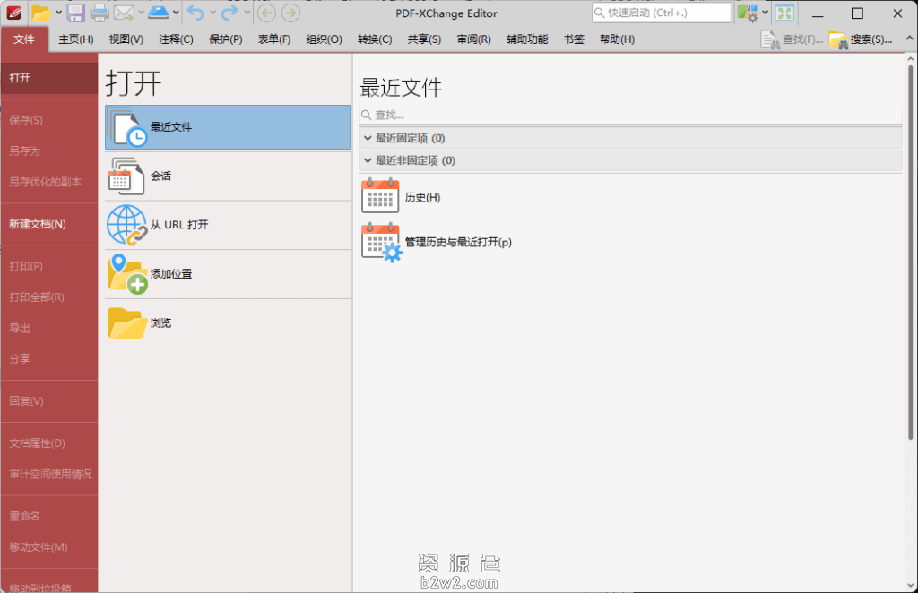918x593 pixels.
Task: Click the full screen mode toolbar icon
Action: pyautogui.click(x=784, y=13)
